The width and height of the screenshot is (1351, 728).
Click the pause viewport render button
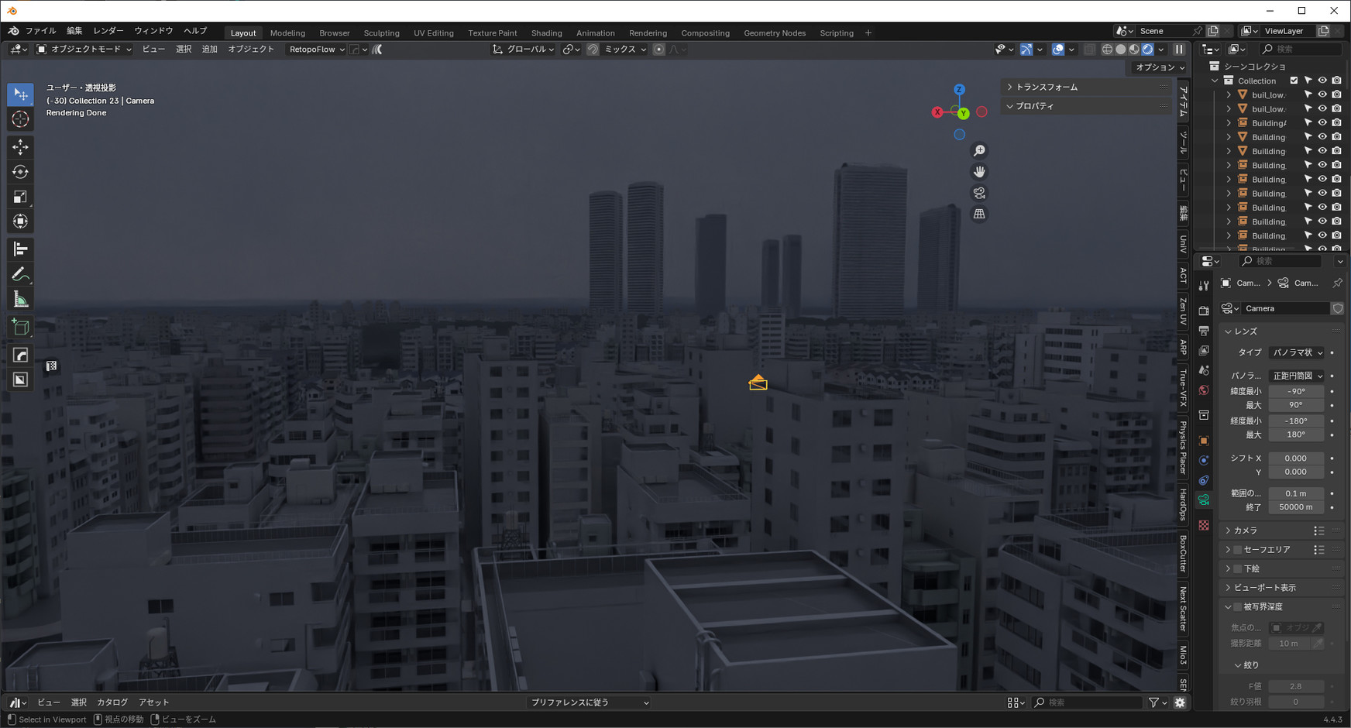(x=1179, y=50)
